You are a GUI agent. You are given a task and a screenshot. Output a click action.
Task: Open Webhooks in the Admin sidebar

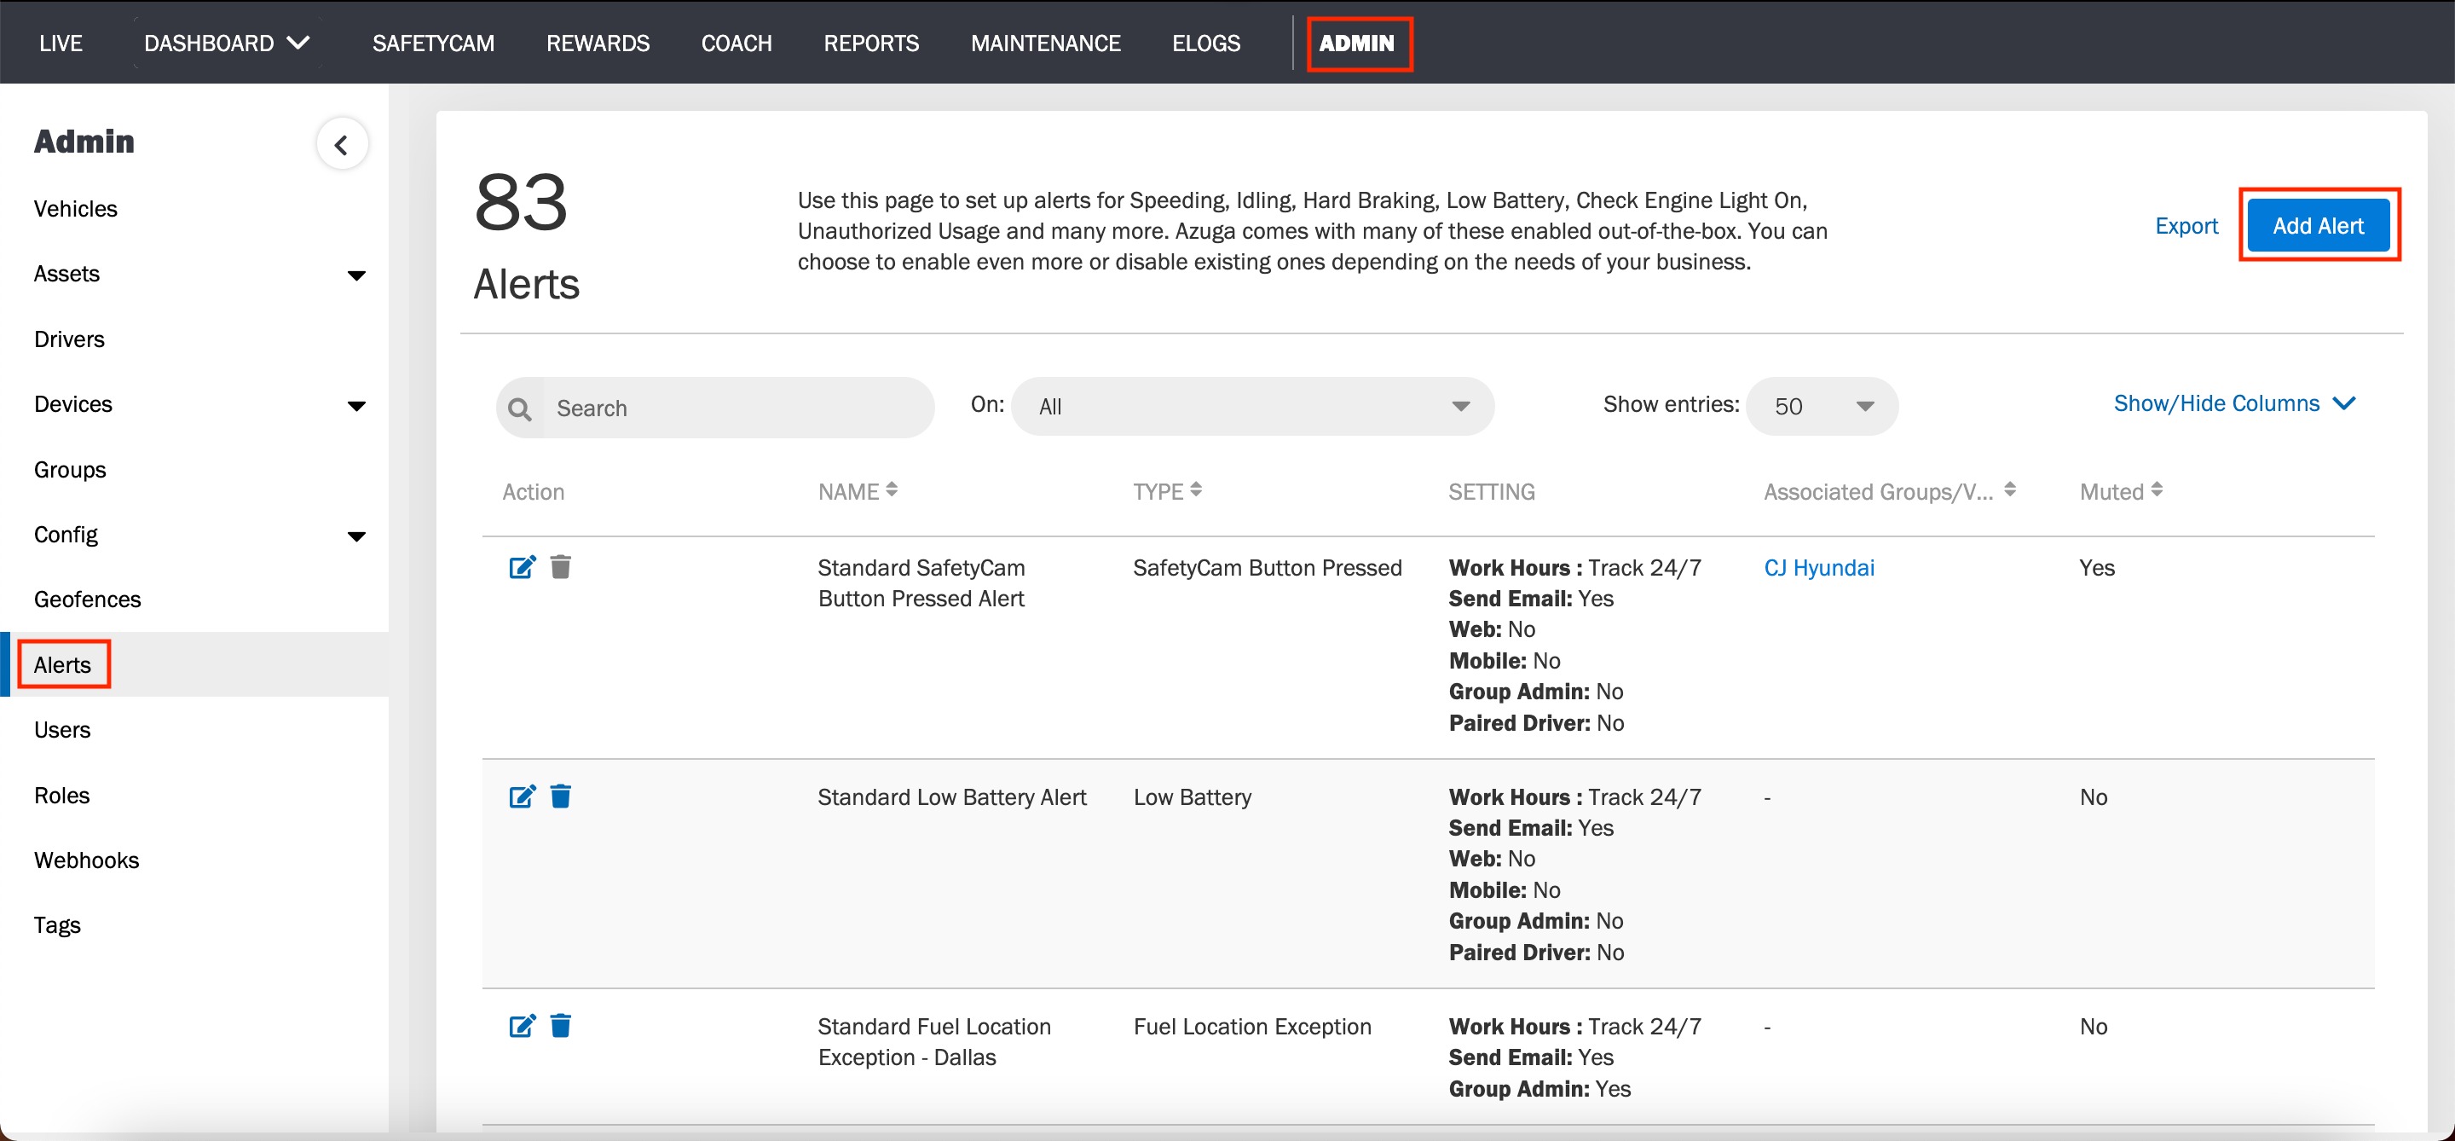click(86, 860)
